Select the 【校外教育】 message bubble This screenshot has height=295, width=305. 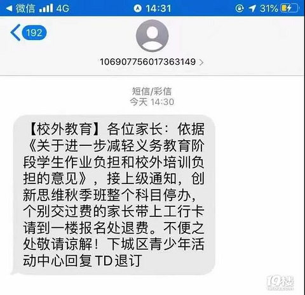113,195
